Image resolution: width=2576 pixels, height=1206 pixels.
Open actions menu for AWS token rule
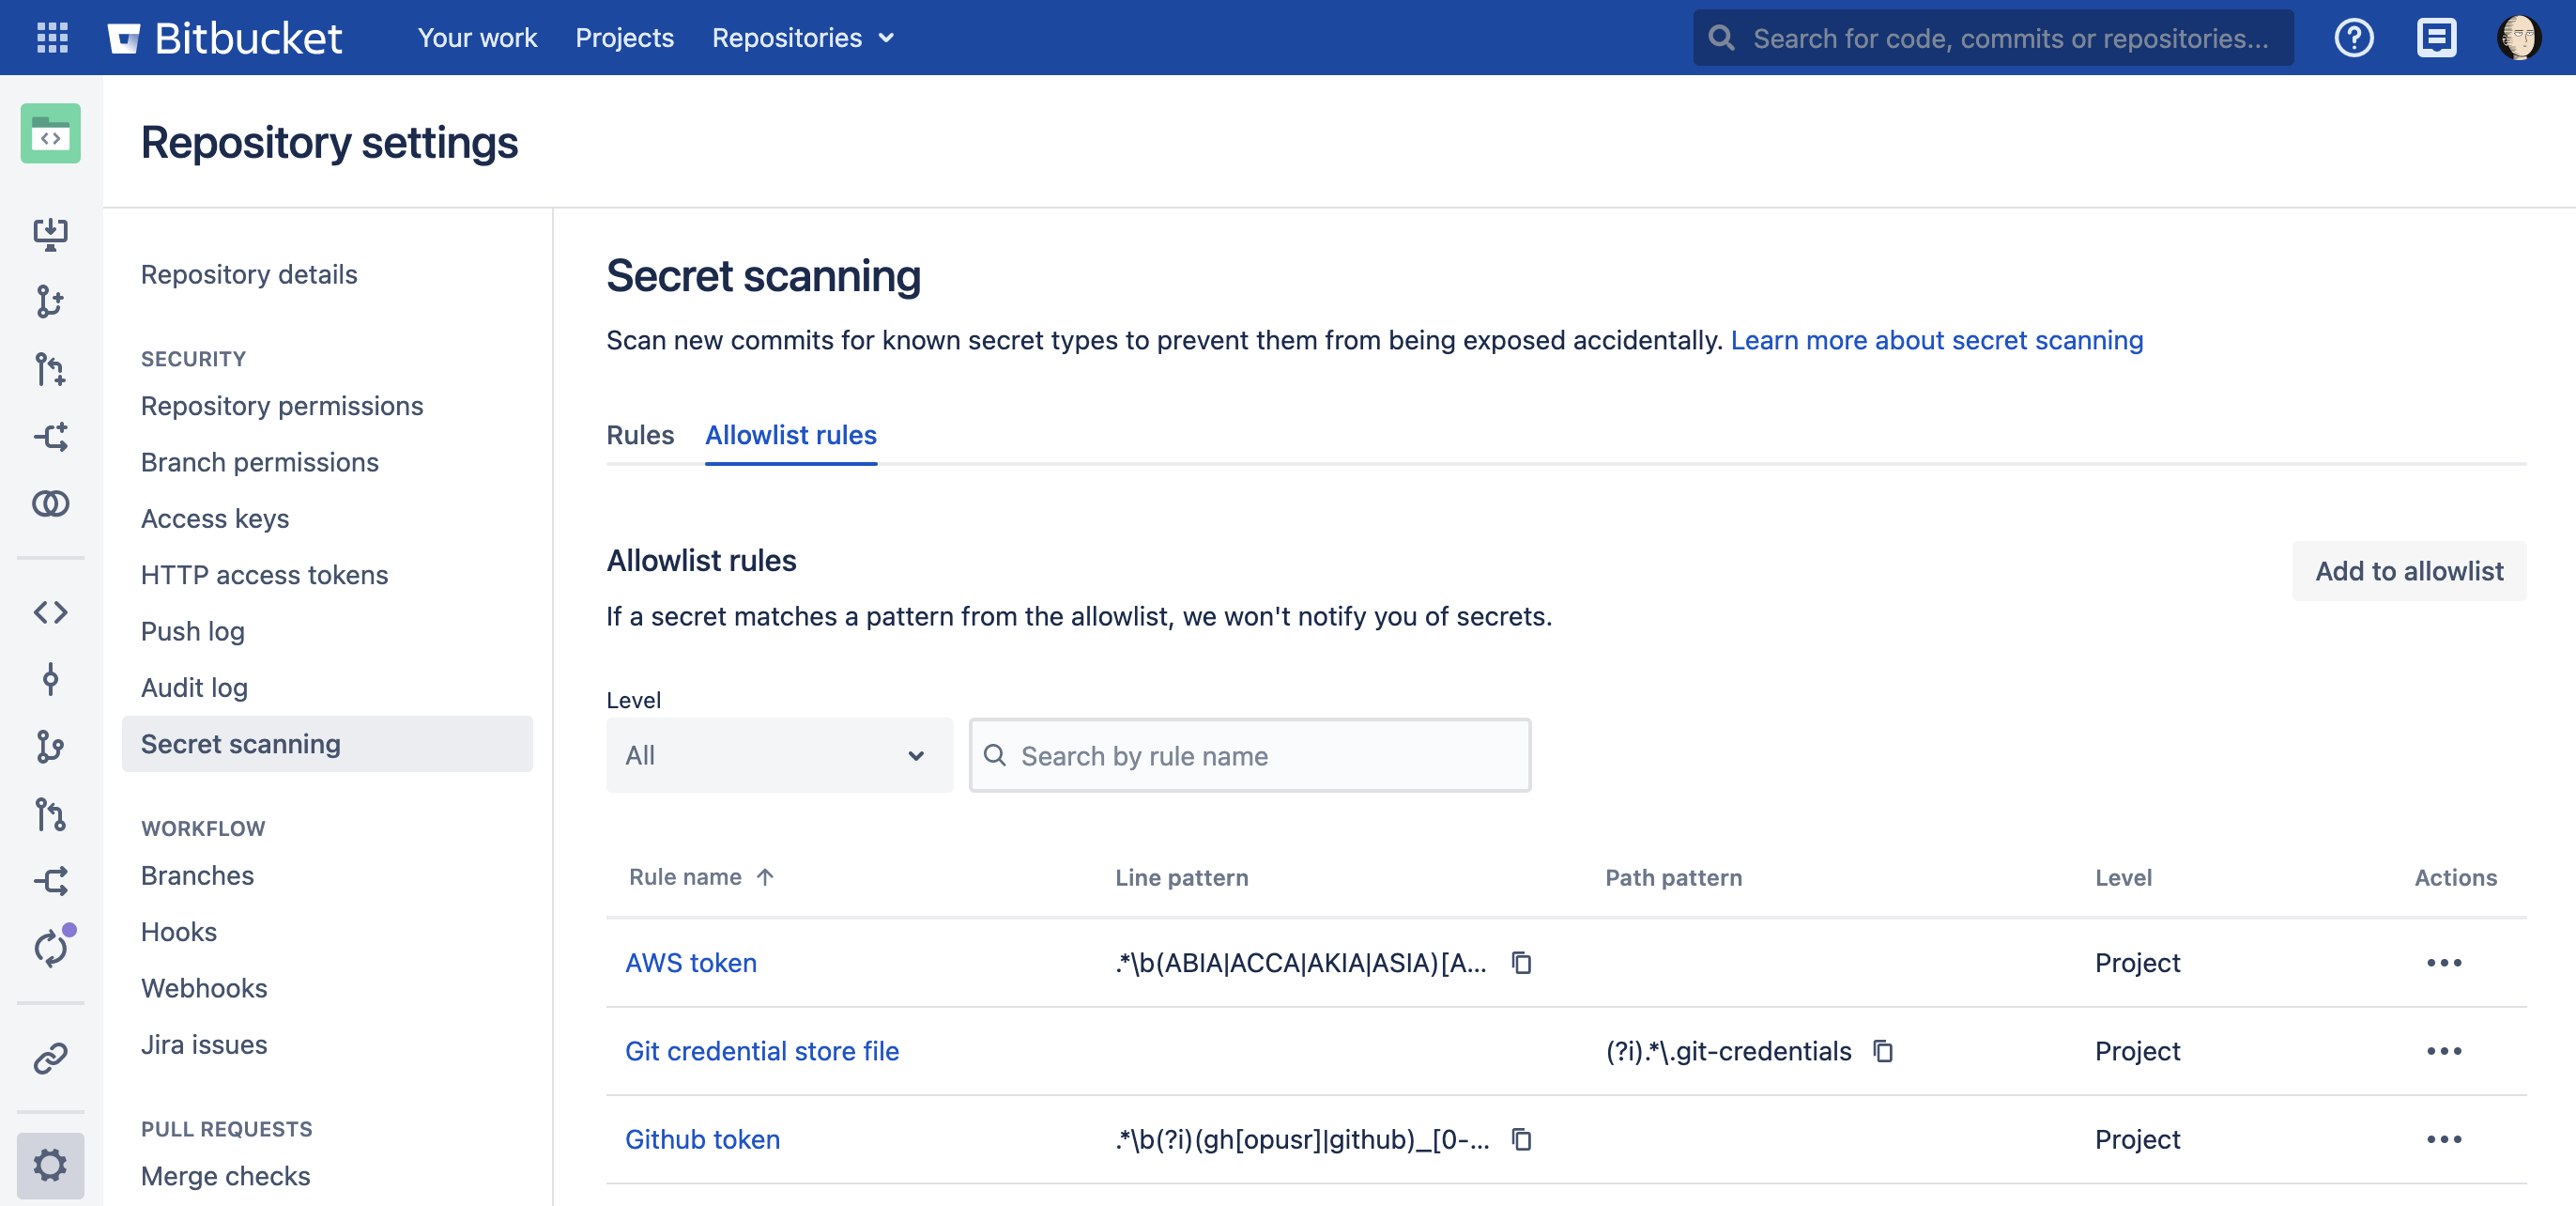click(x=2443, y=962)
